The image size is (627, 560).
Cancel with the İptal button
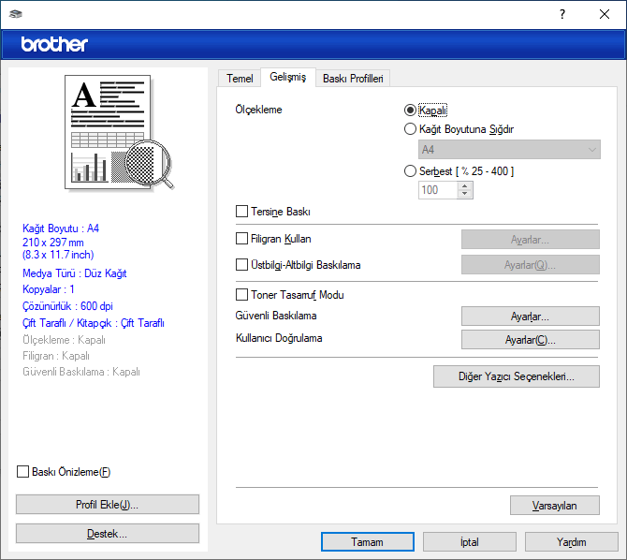(x=470, y=542)
